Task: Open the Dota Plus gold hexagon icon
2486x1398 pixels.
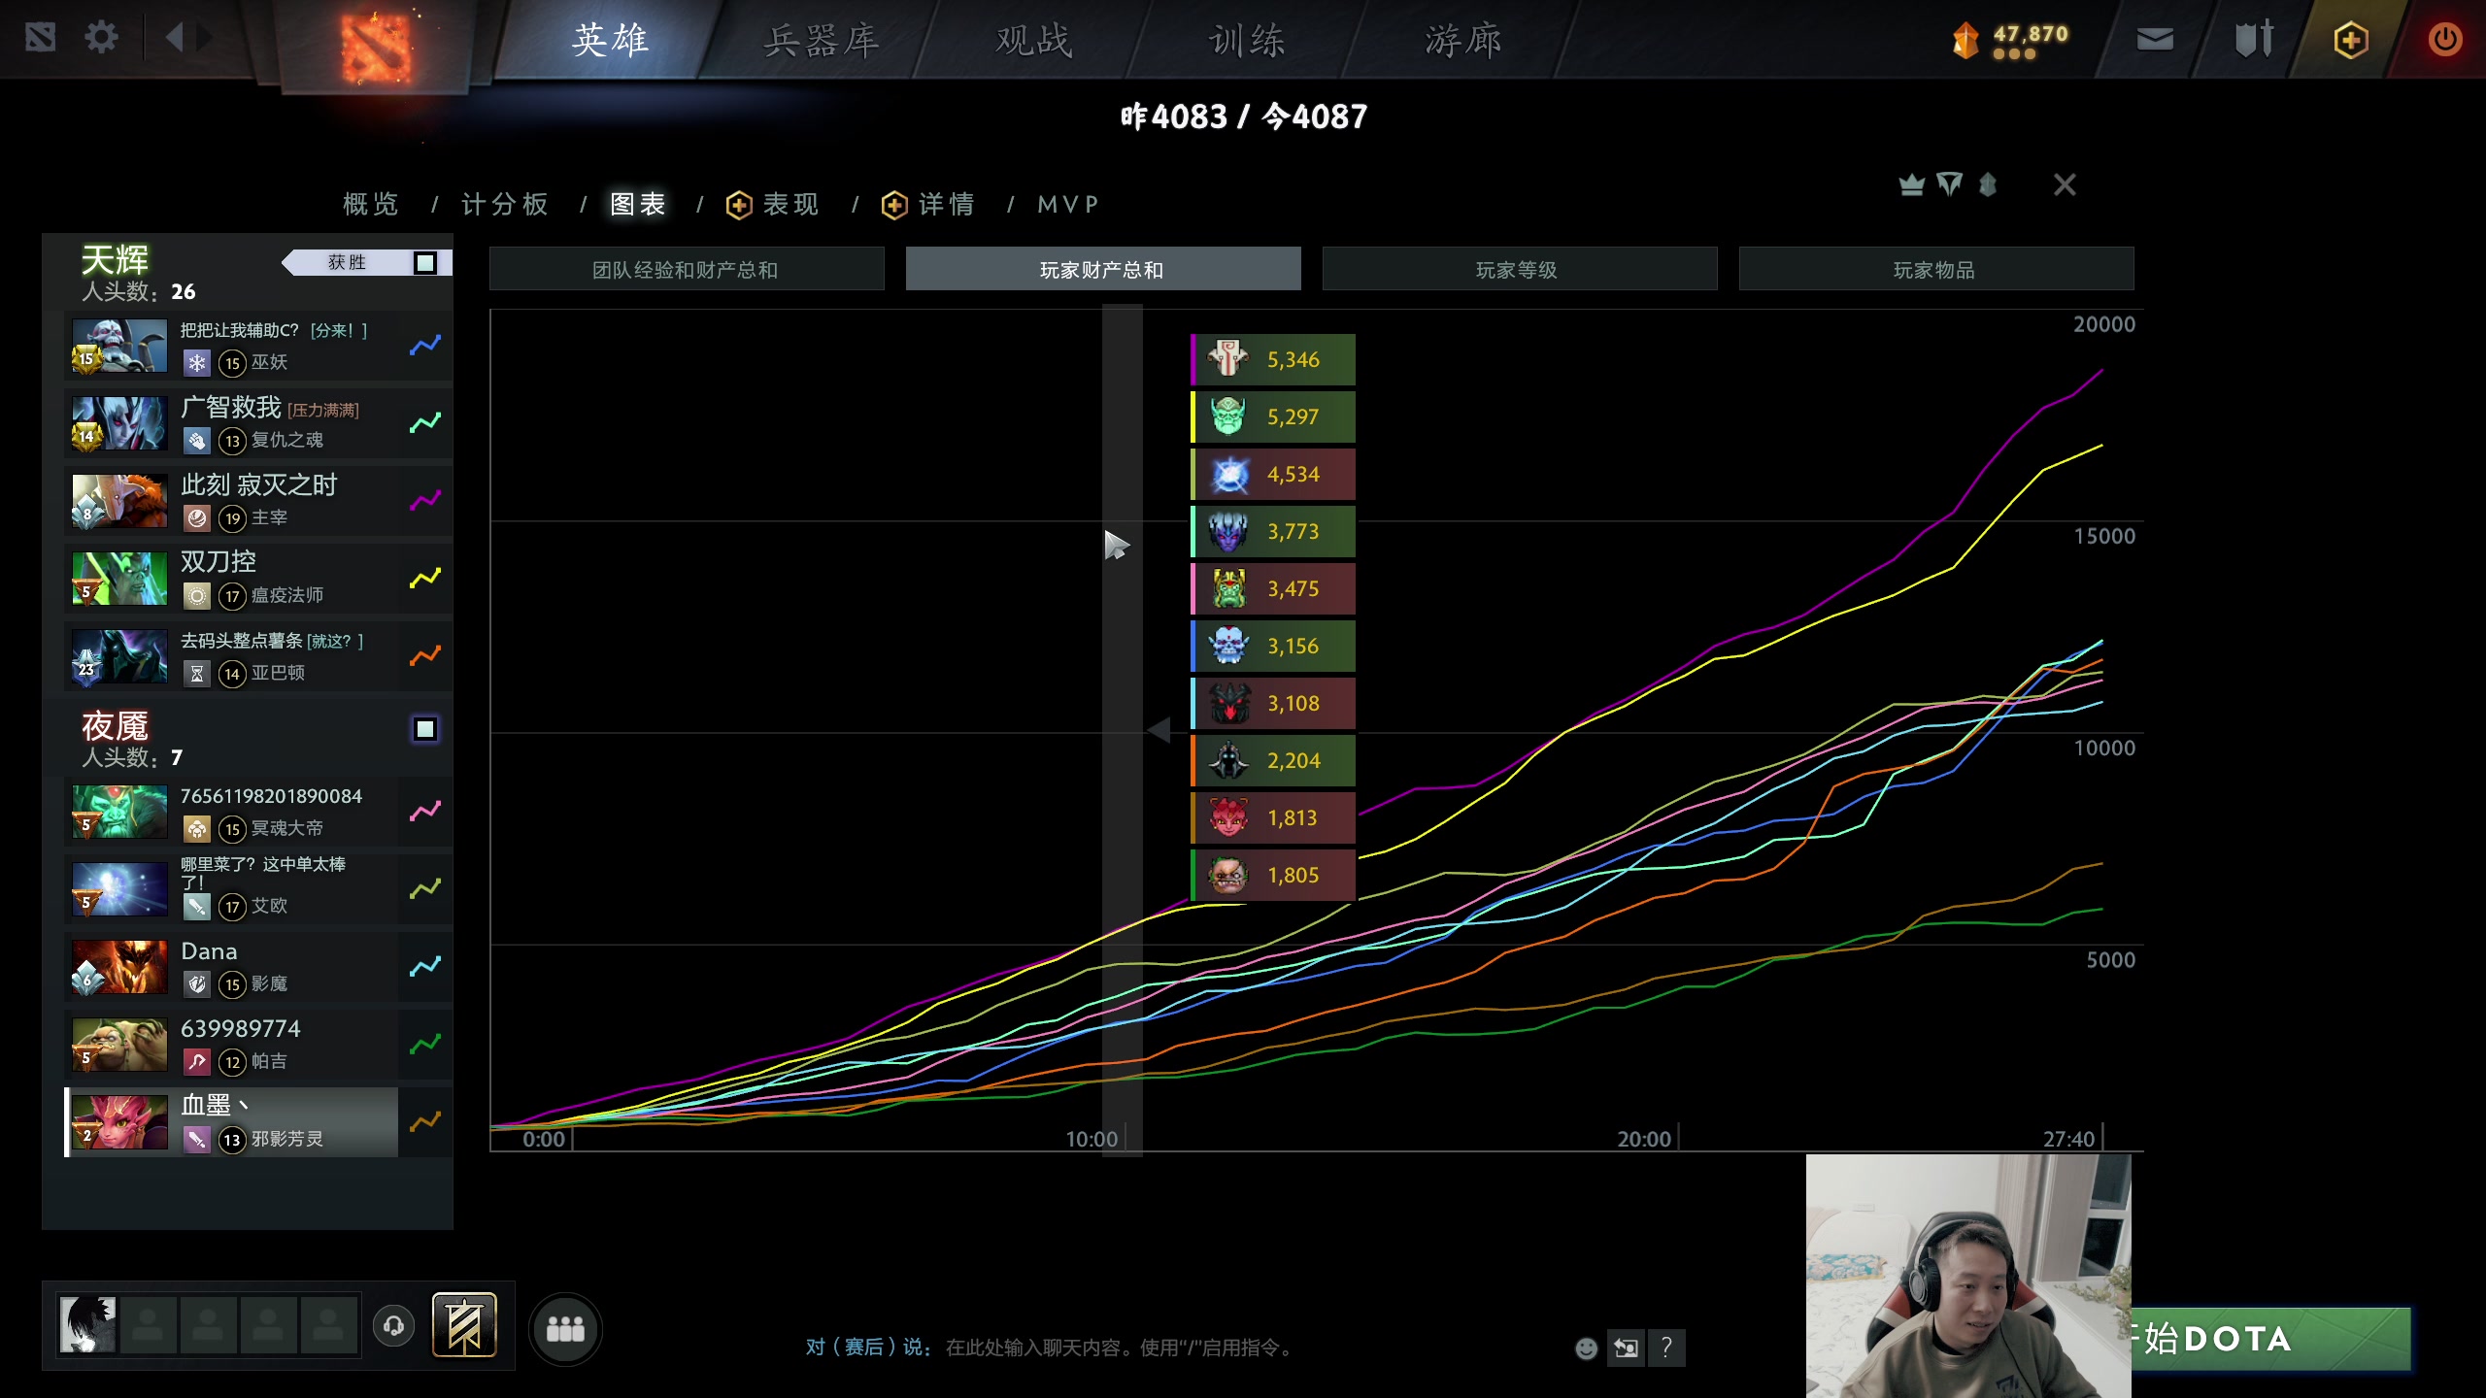Action: [2351, 40]
